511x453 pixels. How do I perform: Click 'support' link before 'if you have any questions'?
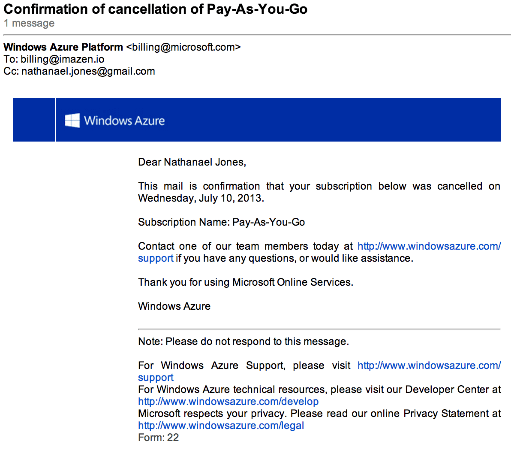click(x=156, y=258)
